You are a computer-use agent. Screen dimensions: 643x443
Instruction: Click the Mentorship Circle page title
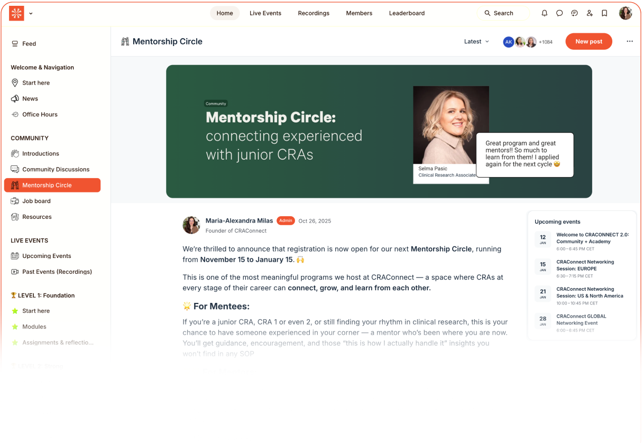(167, 42)
